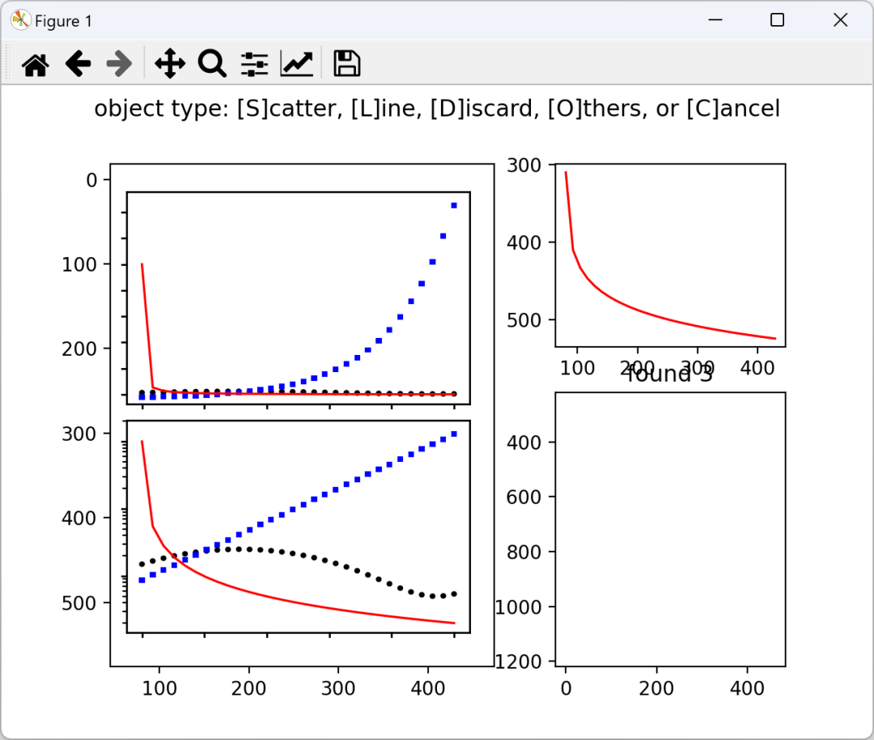Click x-axis label 0 of the bottom-right plot
874x740 pixels.
(566, 689)
